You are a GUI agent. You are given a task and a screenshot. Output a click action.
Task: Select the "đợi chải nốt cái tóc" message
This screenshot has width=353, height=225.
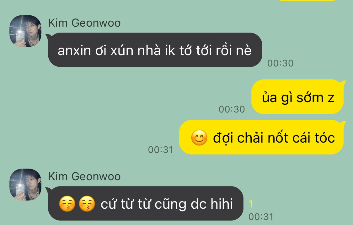pyautogui.click(x=262, y=137)
